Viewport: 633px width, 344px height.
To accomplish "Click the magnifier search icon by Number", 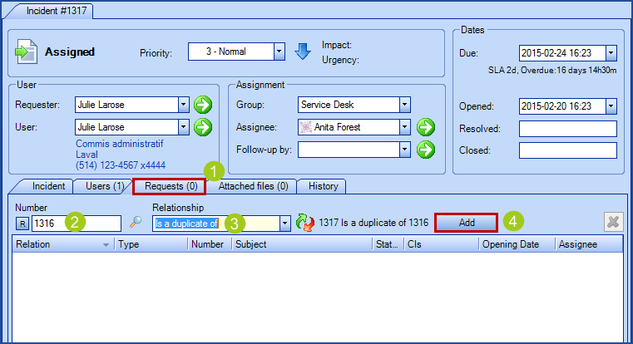I will [136, 223].
